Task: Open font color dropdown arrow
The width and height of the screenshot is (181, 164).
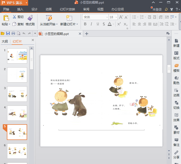Action: [114, 24]
